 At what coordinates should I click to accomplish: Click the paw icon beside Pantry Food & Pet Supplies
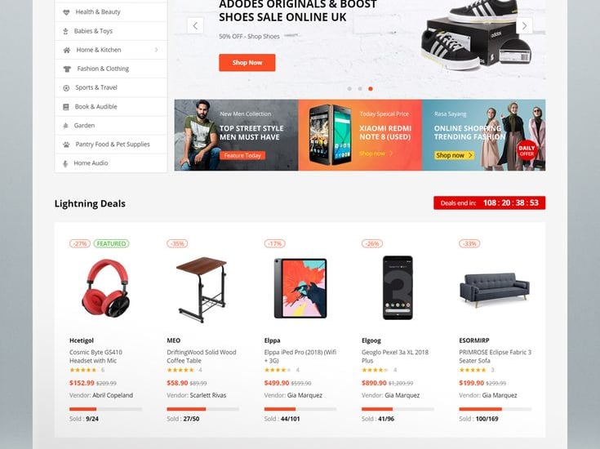[66, 144]
